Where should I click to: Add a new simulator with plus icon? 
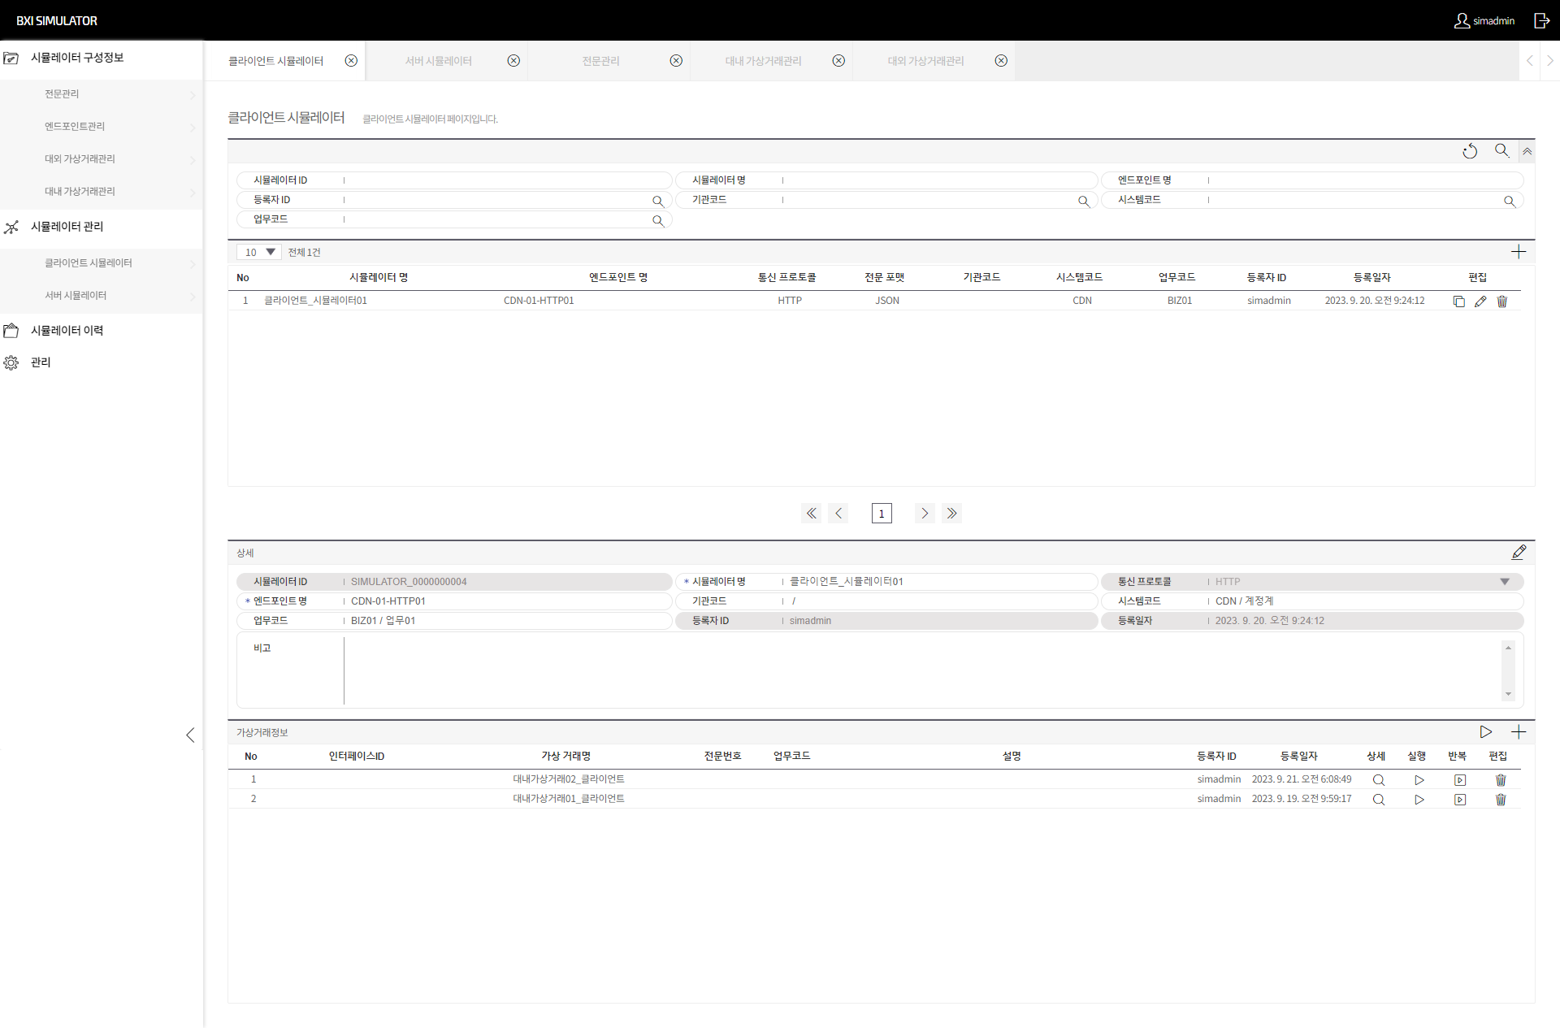[x=1519, y=252]
